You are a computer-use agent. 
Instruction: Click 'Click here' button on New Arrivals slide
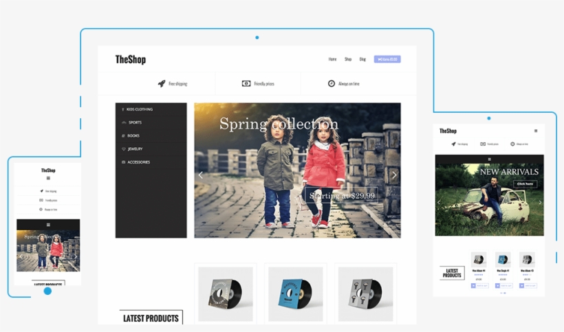tap(525, 184)
